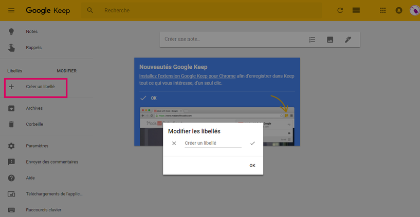Create a new list note icon
The width and height of the screenshot is (420, 217).
[x=312, y=40]
